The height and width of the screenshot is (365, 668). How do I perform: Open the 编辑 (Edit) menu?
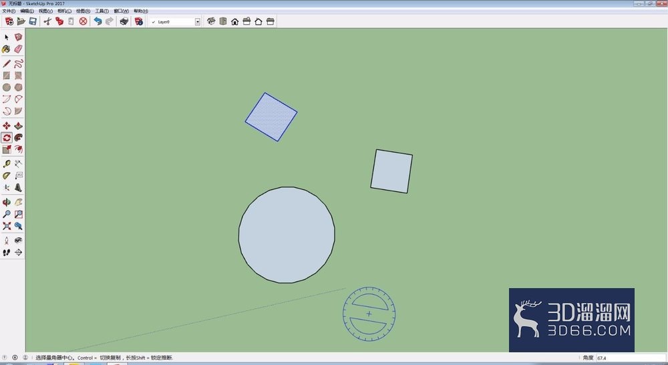(x=27, y=11)
